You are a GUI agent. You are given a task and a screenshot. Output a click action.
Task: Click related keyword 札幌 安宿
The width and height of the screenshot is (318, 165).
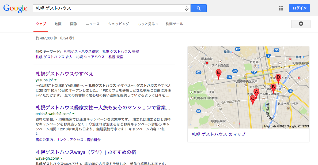116,57
